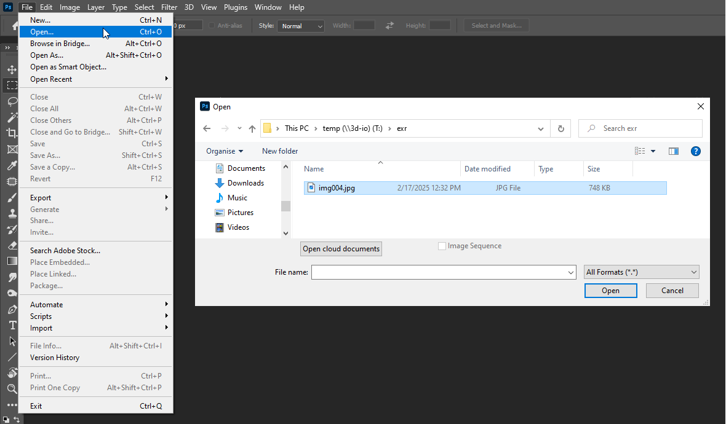The width and height of the screenshot is (726, 424).
Task: Click Open cloud documents button
Action: click(x=341, y=249)
